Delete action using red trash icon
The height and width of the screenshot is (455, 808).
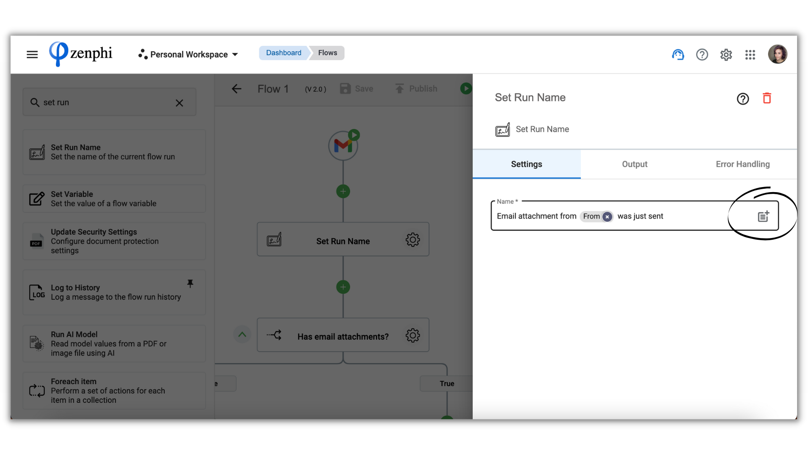pyautogui.click(x=767, y=98)
